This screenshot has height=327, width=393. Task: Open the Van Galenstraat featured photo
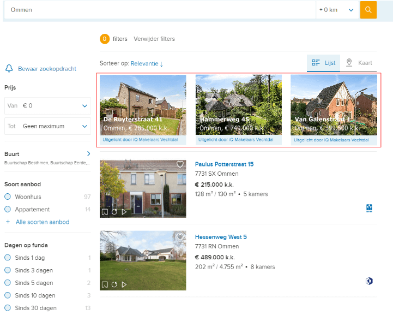click(x=334, y=105)
